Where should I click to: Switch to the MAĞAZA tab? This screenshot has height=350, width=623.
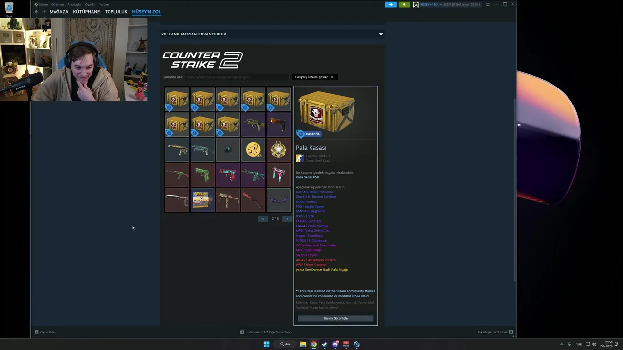point(59,12)
